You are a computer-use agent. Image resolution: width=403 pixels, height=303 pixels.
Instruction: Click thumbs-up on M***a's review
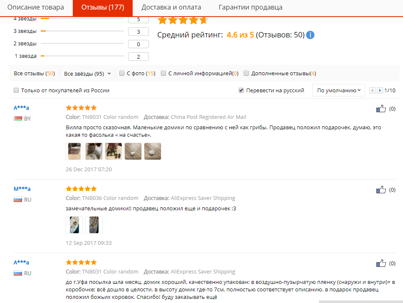pos(381,190)
